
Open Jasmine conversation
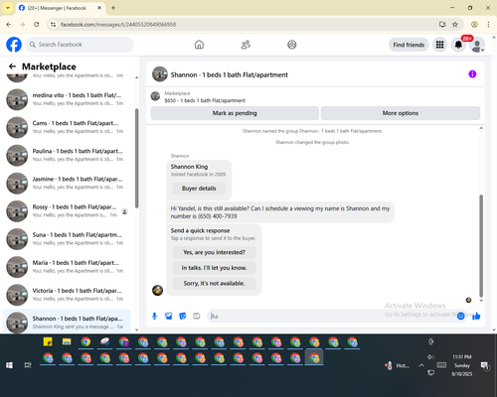coord(67,183)
